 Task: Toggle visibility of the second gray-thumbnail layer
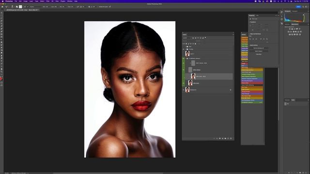pyautogui.click(x=184, y=70)
